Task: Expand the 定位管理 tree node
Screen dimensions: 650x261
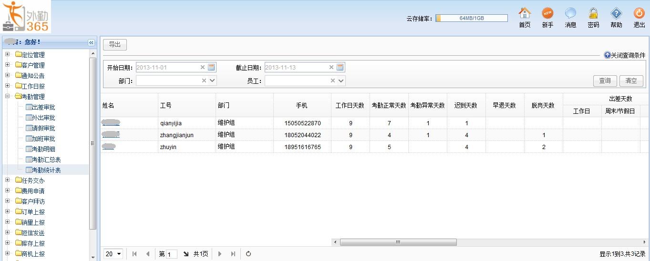Action: (x=7, y=54)
